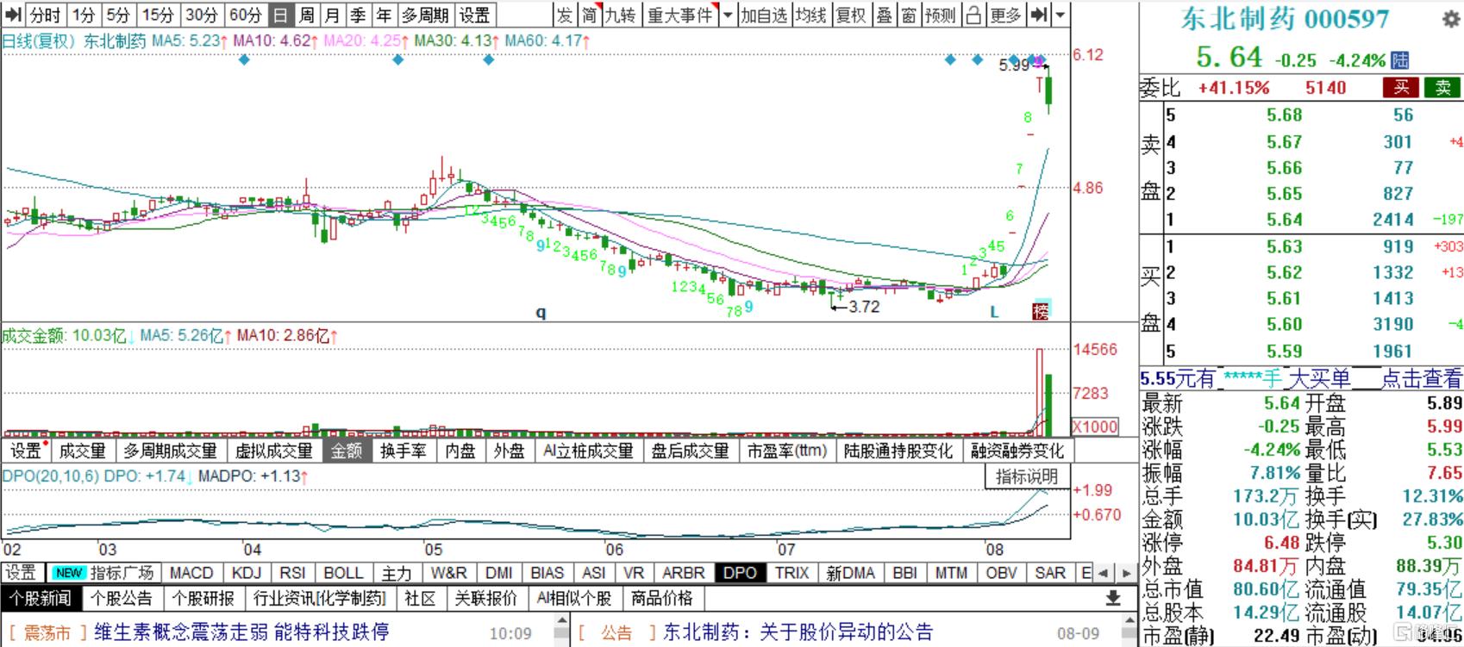This screenshot has height=647, width=1464.
Task: Open 设置 on the bottom indicator row
Action: (21, 573)
